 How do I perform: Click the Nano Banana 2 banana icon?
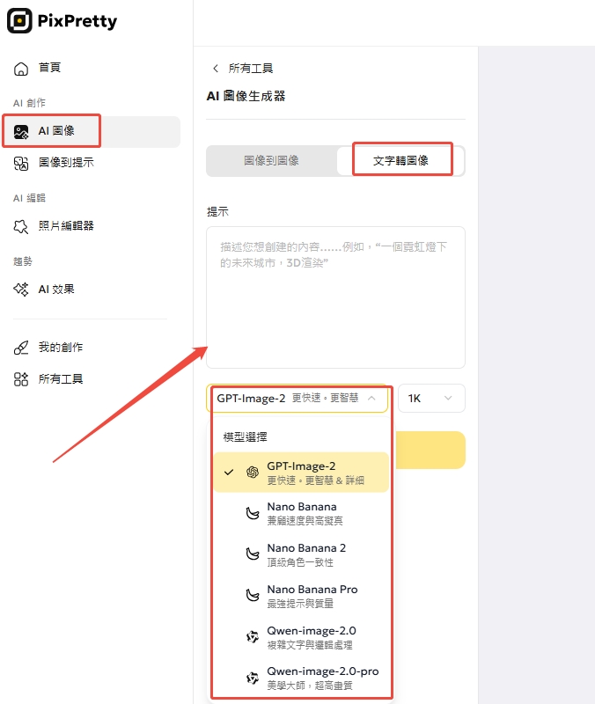click(x=253, y=554)
